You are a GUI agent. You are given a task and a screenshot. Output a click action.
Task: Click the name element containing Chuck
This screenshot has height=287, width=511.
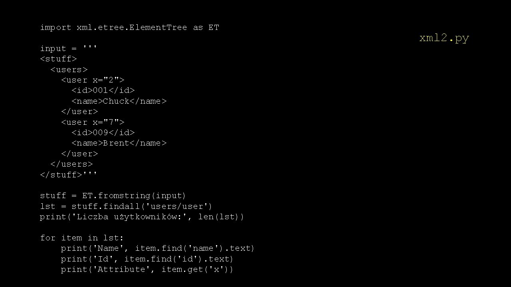coord(119,101)
